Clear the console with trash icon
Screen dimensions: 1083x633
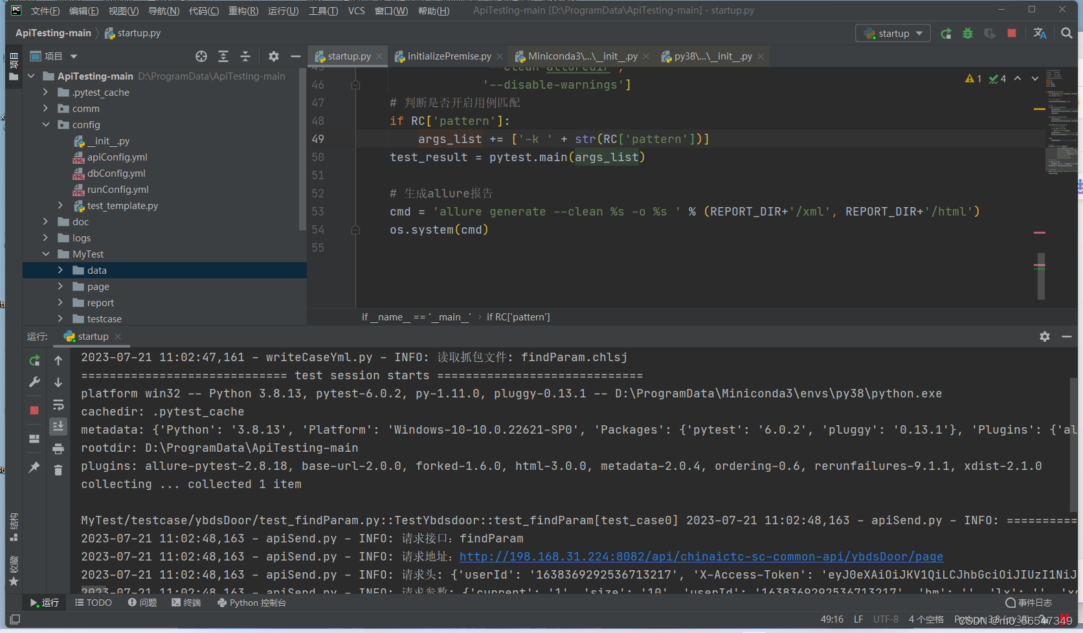tap(58, 469)
